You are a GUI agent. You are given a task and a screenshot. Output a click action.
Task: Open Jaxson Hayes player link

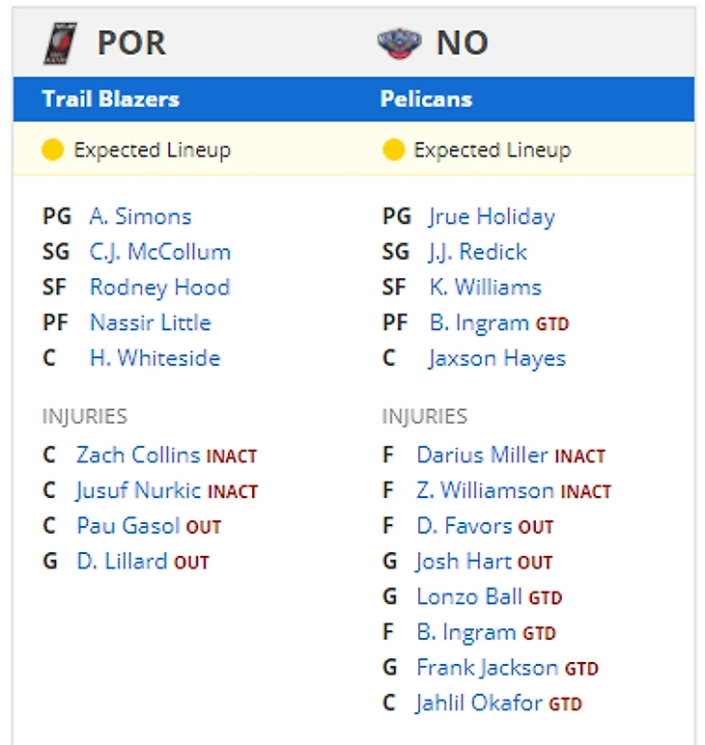tap(497, 358)
